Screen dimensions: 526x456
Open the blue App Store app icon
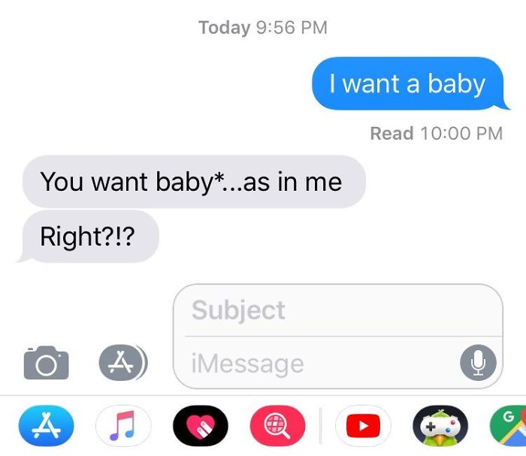click(47, 426)
